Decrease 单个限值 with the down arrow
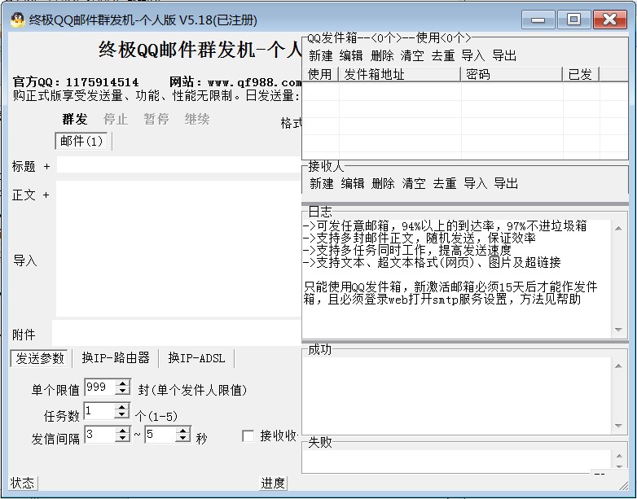This screenshot has height=499, width=637. pyautogui.click(x=122, y=391)
